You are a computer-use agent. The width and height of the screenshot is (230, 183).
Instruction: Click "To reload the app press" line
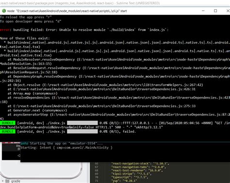pyautogui.click(x=26, y=17)
